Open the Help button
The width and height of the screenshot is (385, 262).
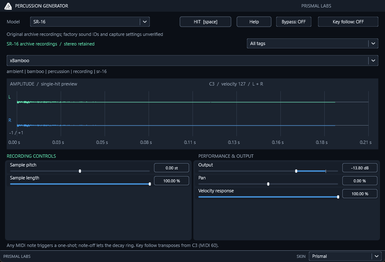(254, 22)
